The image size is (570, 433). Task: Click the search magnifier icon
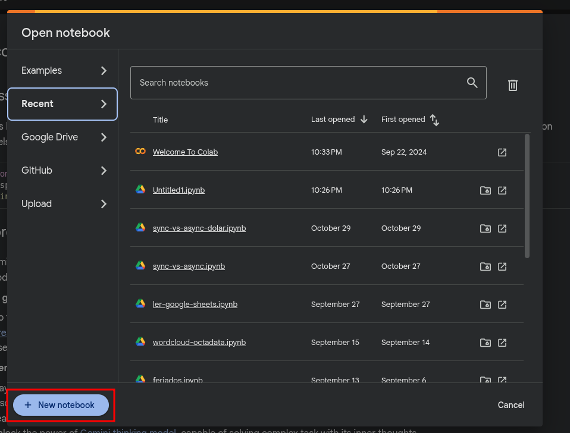point(472,83)
